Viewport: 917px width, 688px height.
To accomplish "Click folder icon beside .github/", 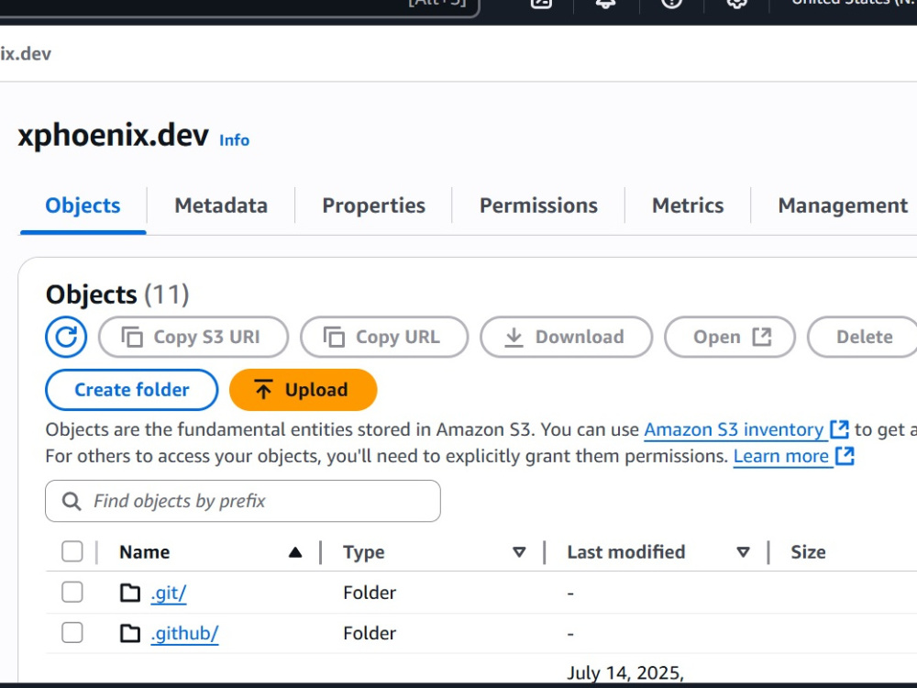I will (130, 634).
